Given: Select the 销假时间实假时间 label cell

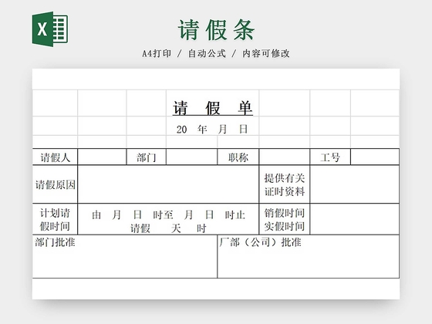Looking at the screenshot, I should tap(285, 219).
